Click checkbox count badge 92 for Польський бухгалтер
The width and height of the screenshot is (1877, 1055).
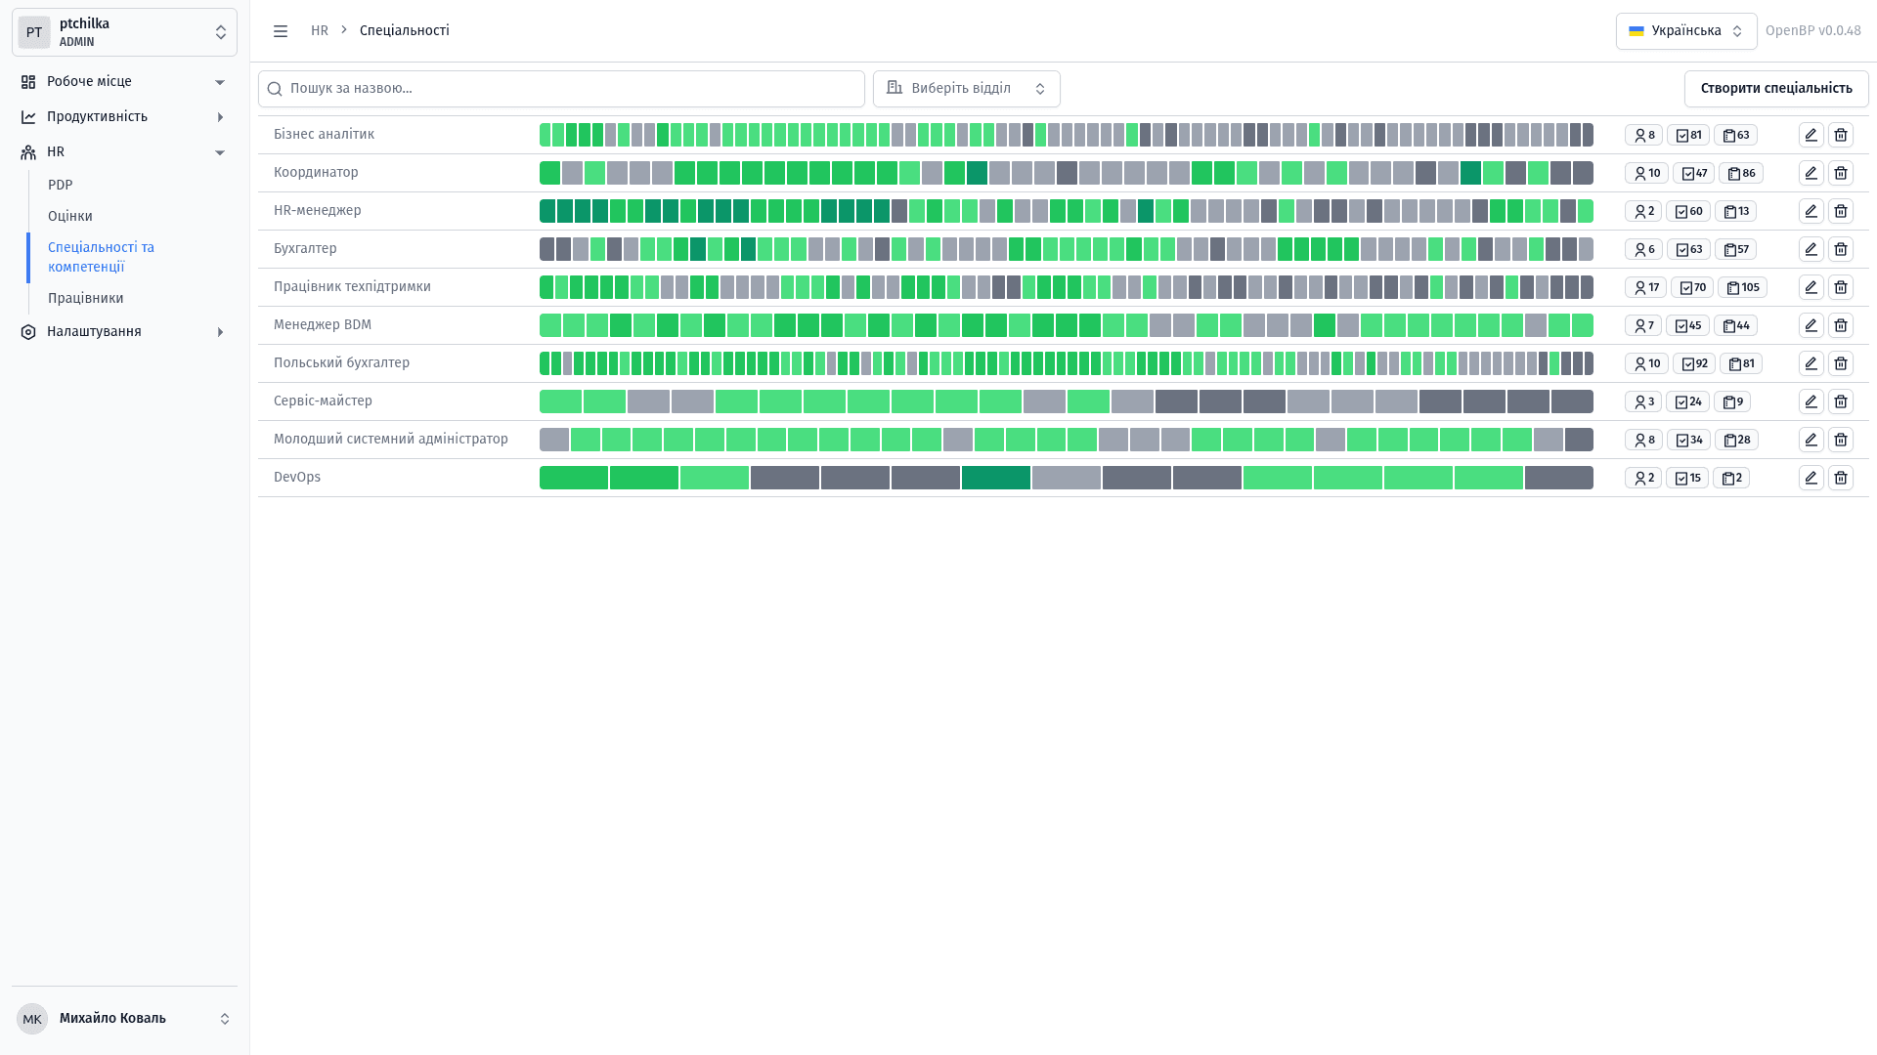click(x=1693, y=363)
